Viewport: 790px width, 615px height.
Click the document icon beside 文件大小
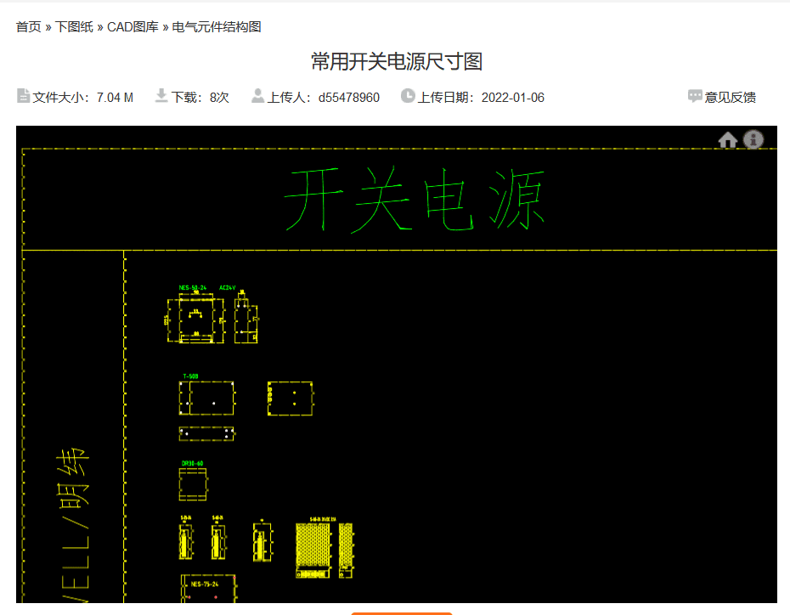coord(22,97)
